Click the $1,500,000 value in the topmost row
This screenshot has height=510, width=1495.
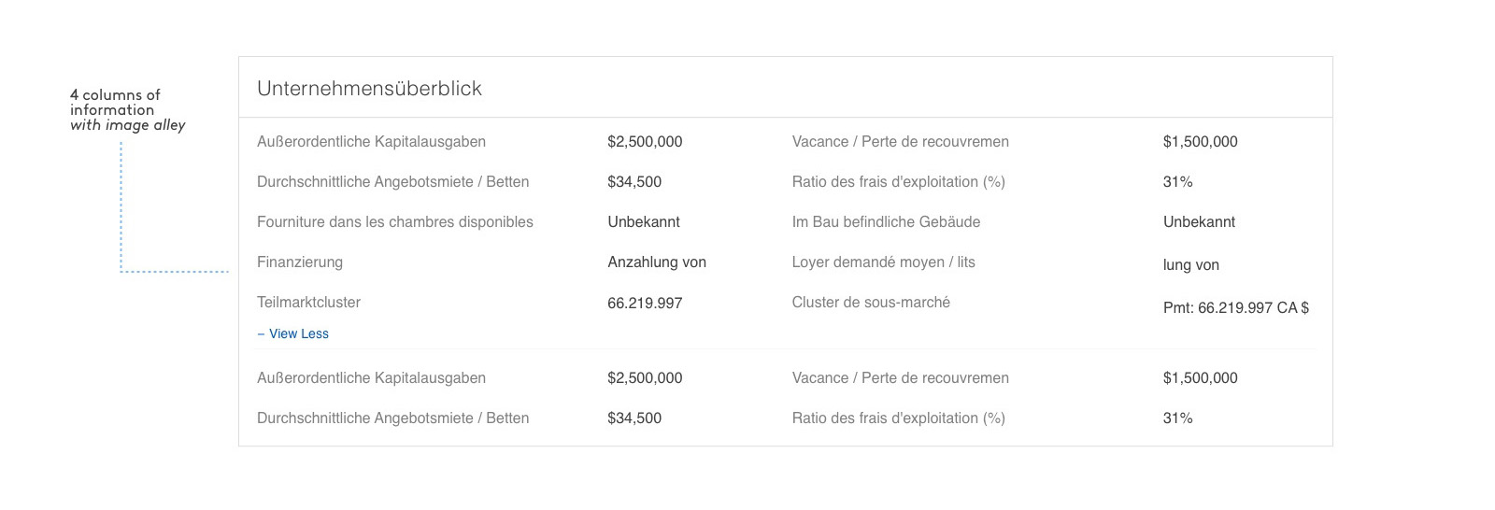pos(1200,142)
